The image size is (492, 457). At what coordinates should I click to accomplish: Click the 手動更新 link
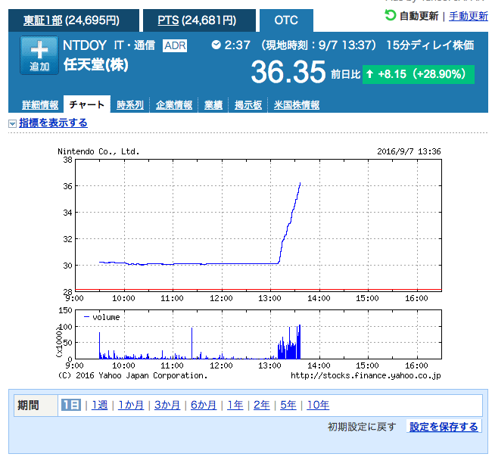tap(469, 16)
